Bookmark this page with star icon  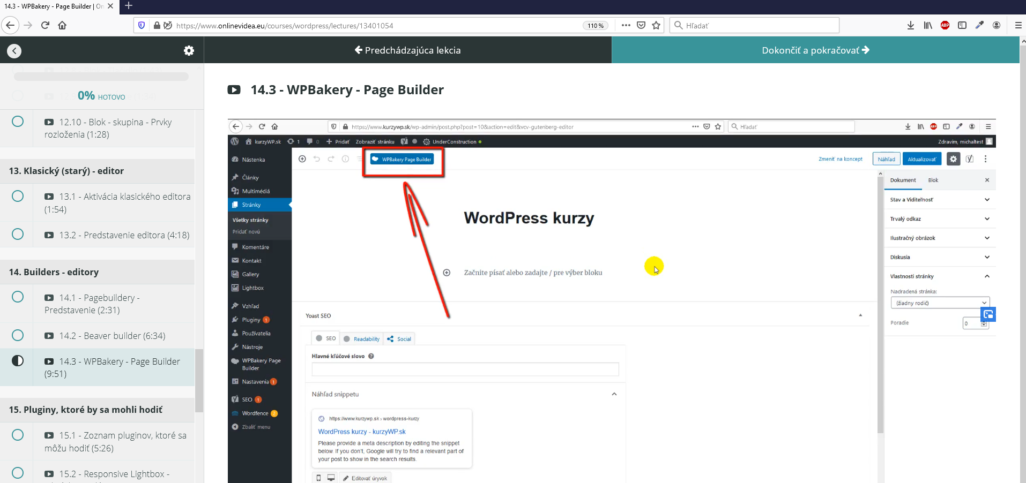[656, 25]
